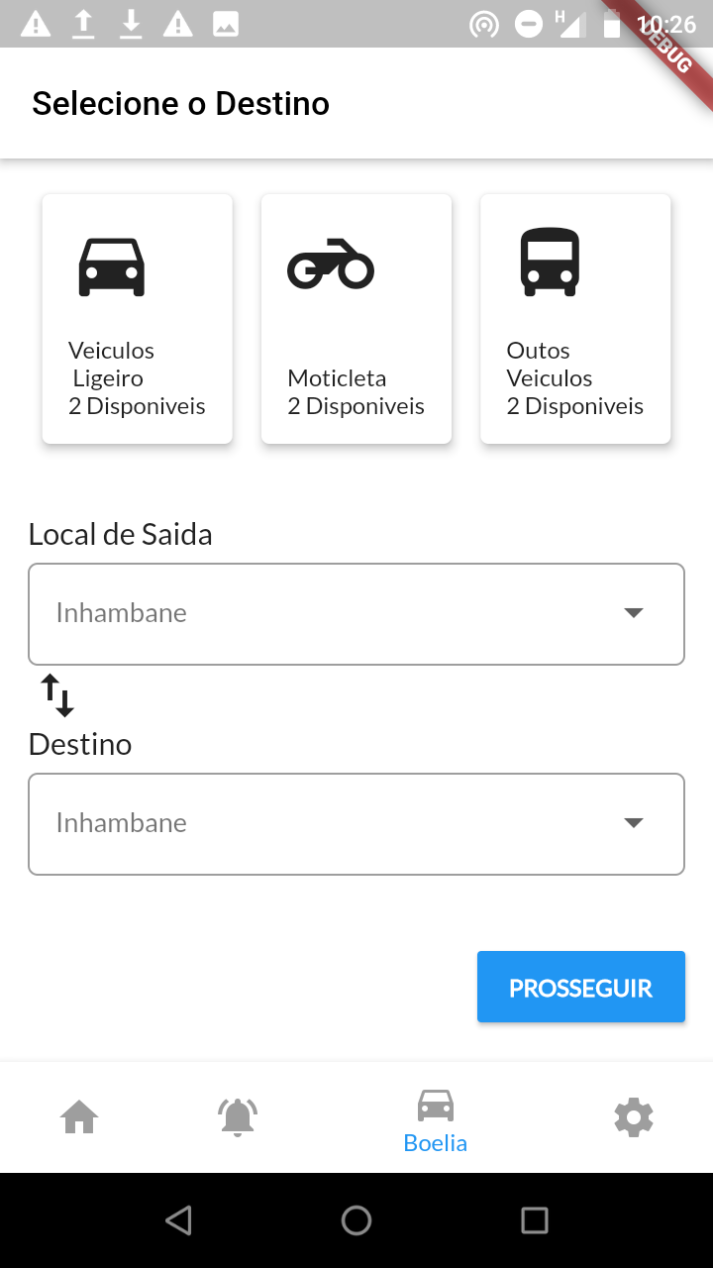Choose the bus icon for Outos Veiculos
This screenshot has height=1268, width=713.
click(x=550, y=263)
